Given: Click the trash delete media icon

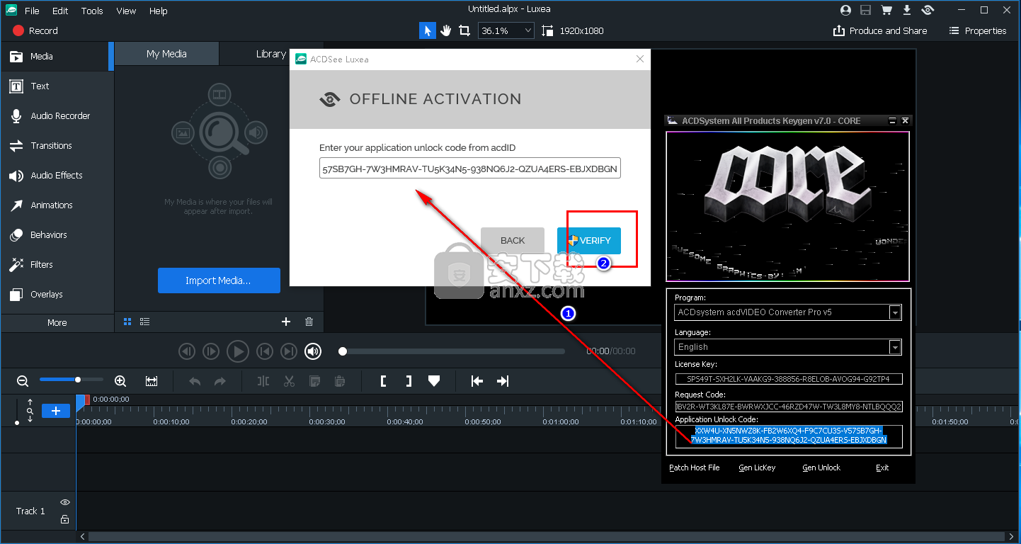Looking at the screenshot, I should [x=309, y=322].
